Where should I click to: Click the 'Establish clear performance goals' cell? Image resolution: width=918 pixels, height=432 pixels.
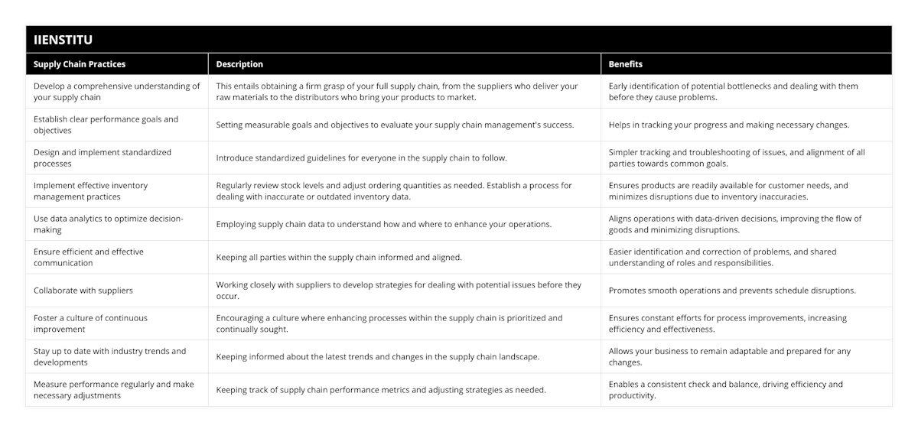click(106, 125)
